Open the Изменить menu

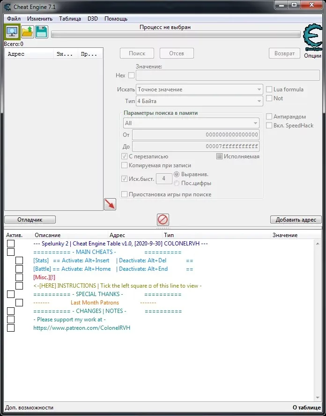click(x=40, y=19)
